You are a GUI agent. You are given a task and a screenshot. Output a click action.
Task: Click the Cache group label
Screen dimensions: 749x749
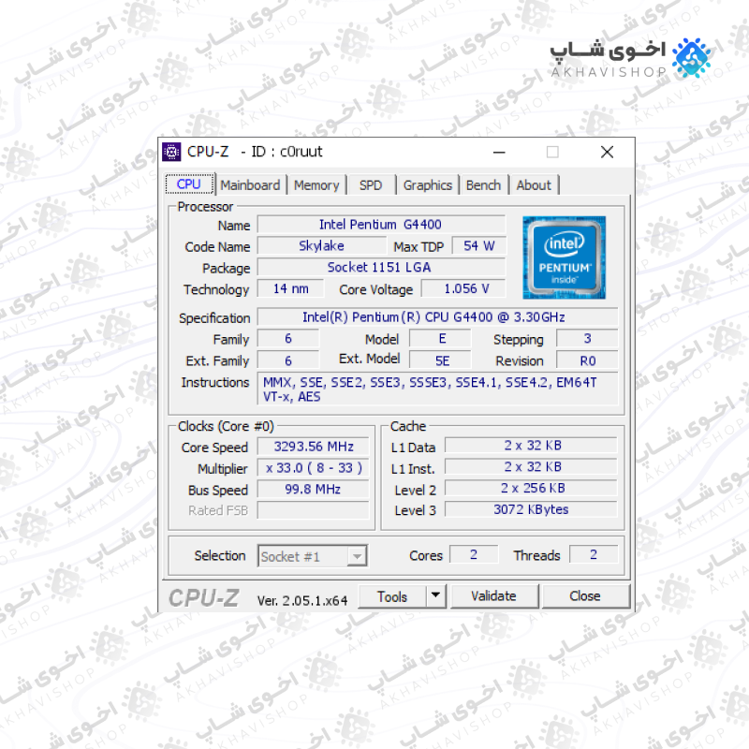(x=408, y=426)
